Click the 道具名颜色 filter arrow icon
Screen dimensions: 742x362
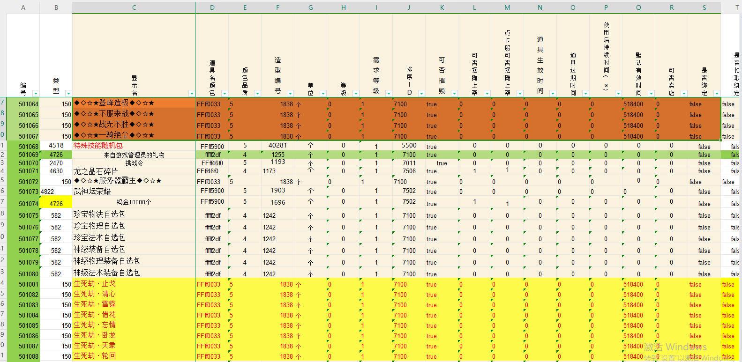pos(225,93)
